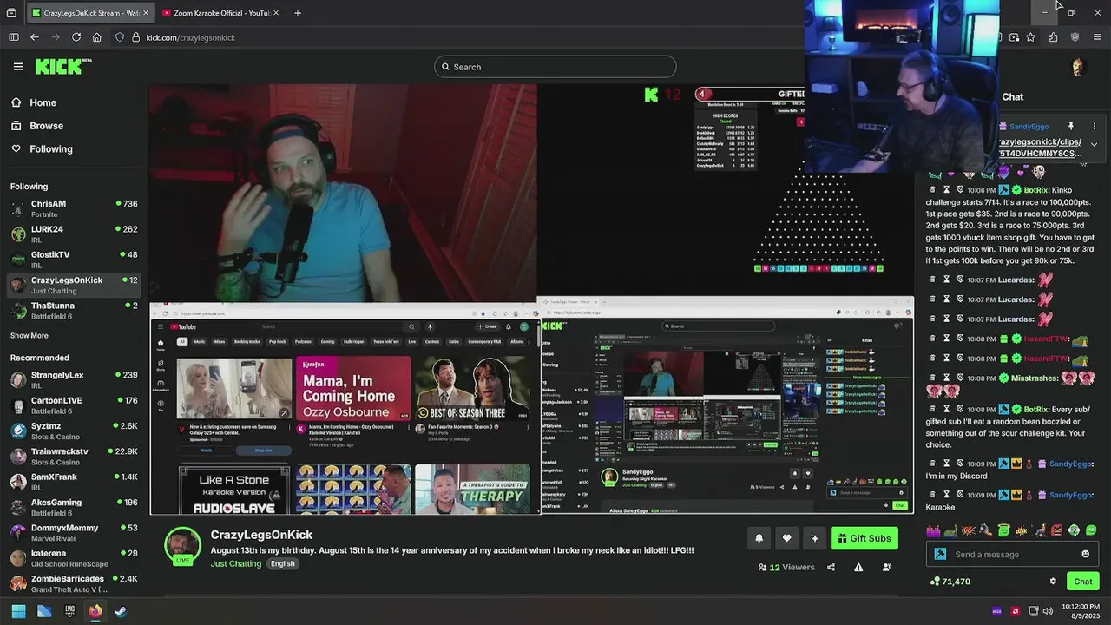
Task: Open the Browse section
Action: point(36,126)
